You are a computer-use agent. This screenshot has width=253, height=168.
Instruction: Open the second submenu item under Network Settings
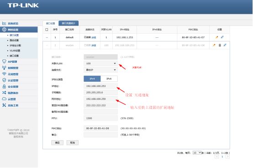(x=14, y=41)
